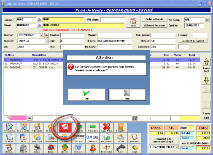Click Le client est arrivé button
Screen dimensions: 213x155
click(x=193, y=41)
